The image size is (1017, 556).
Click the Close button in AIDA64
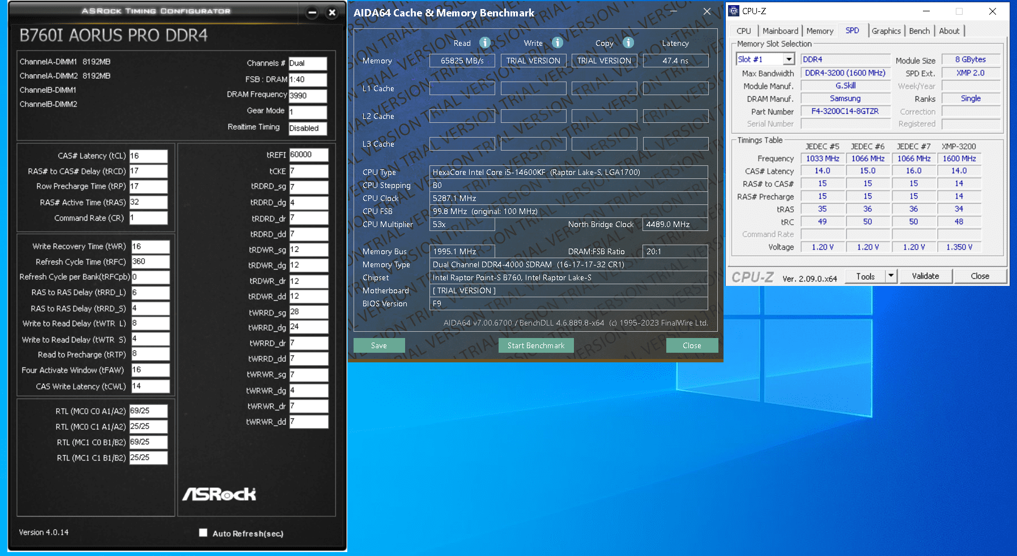click(x=692, y=345)
